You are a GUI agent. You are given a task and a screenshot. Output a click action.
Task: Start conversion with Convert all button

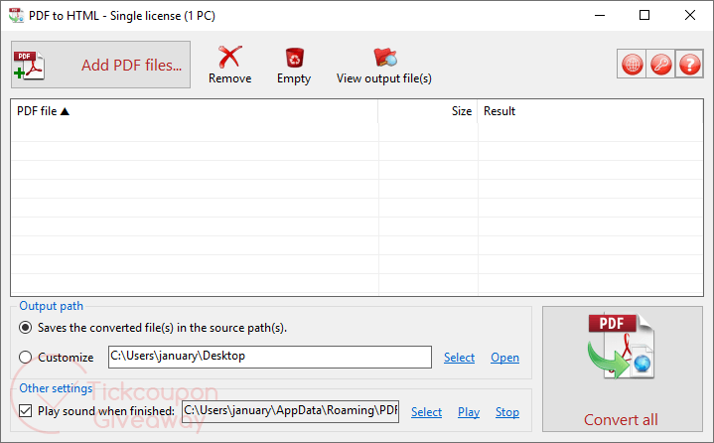[x=622, y=369]
